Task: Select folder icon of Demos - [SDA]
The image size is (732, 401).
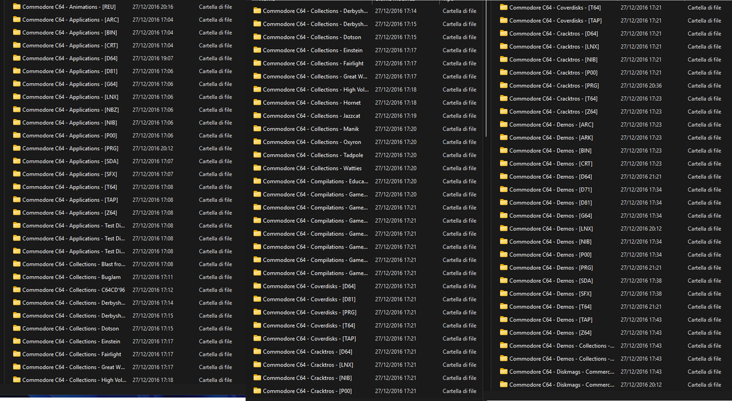Action: pyautogui.click(x=504, y=281)
